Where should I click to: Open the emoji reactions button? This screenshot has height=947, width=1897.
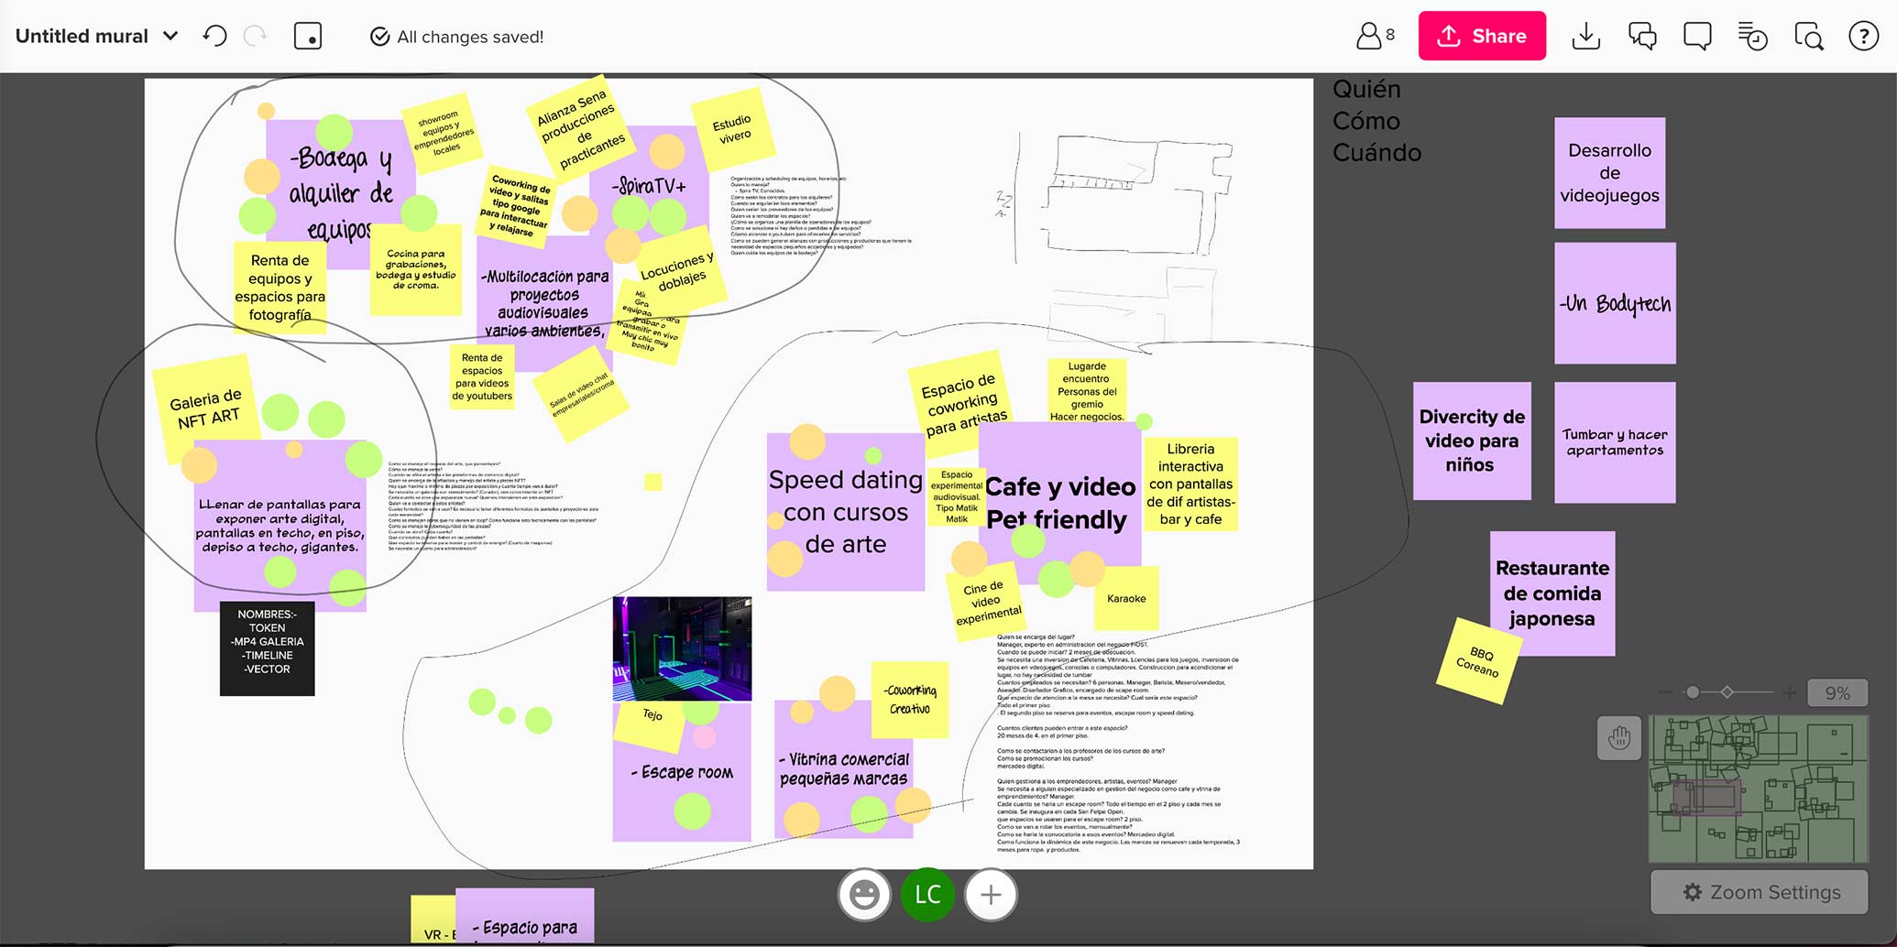coord(863,895)
